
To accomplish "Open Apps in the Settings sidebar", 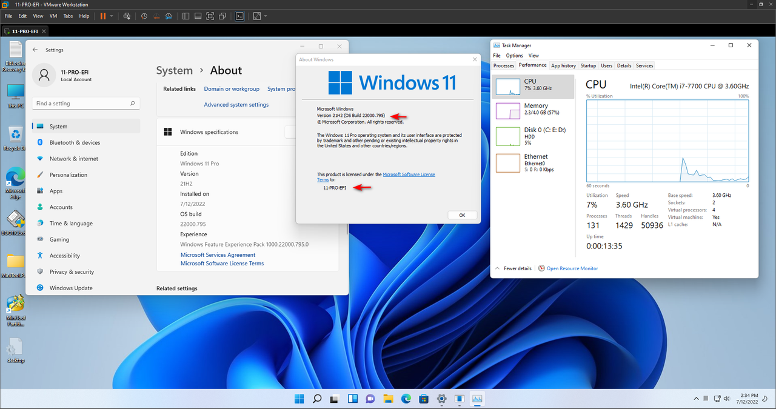I will click(x=86, y=191).
